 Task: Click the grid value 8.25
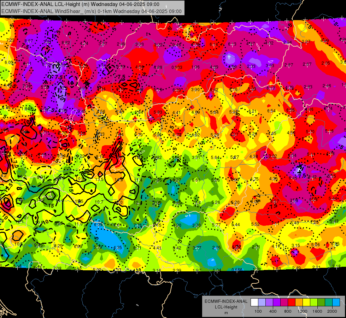click(58, 246)
